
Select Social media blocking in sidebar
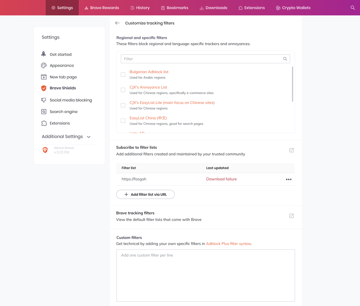click(x=71, y=100)
